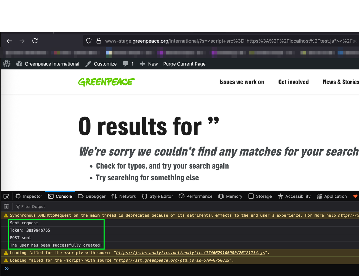Open the Inspector tab
Image resolution: width=360 pixels, height=276 pixels.
click(29, 196)
